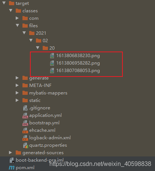Select the mybatis-mappers folder name
This screenshot has height=171, width=155.
[48, 93]
